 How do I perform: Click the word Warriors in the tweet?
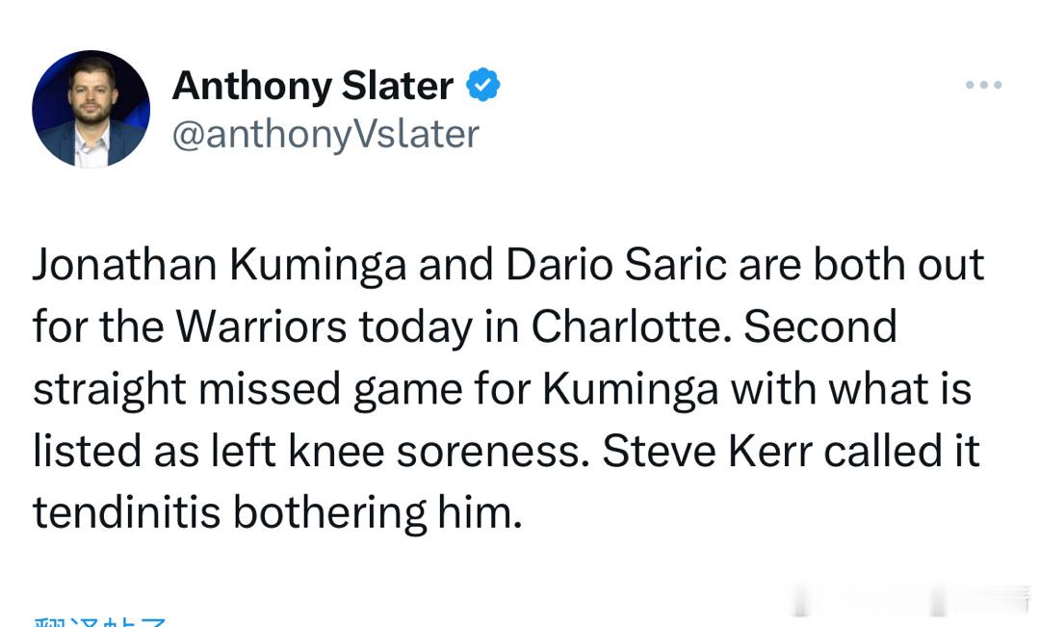coord(260,327)
